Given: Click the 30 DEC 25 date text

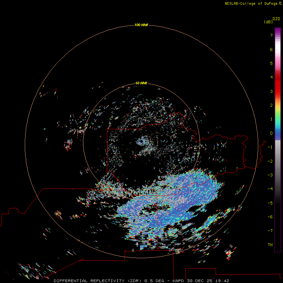Looking at the screenshot, I should pos(200,281).
